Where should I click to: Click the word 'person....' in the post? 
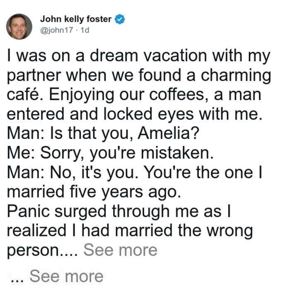(x=42, y=251)
